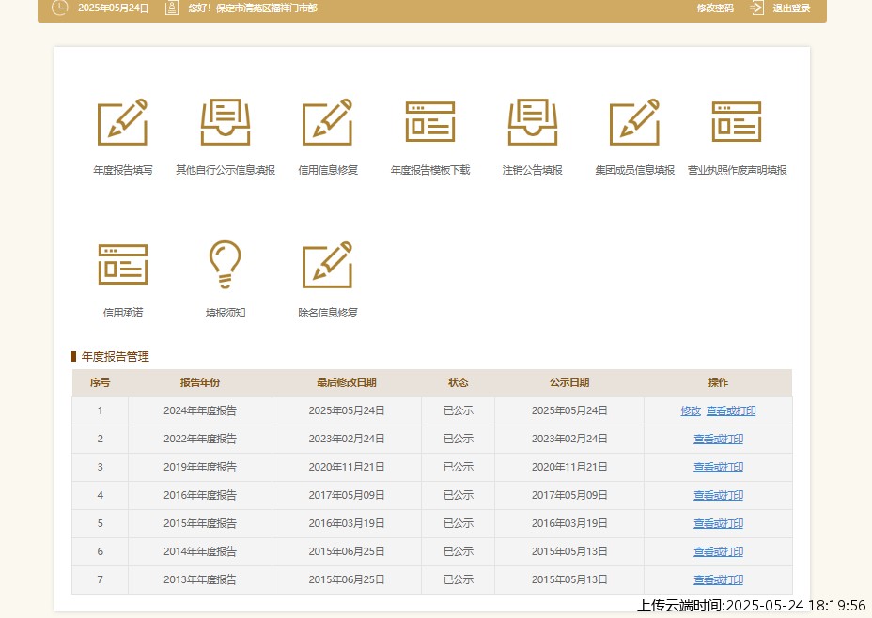Click the logout arrow icon
872x618 pixels.
pyautogui.click(x=756, y=8)
